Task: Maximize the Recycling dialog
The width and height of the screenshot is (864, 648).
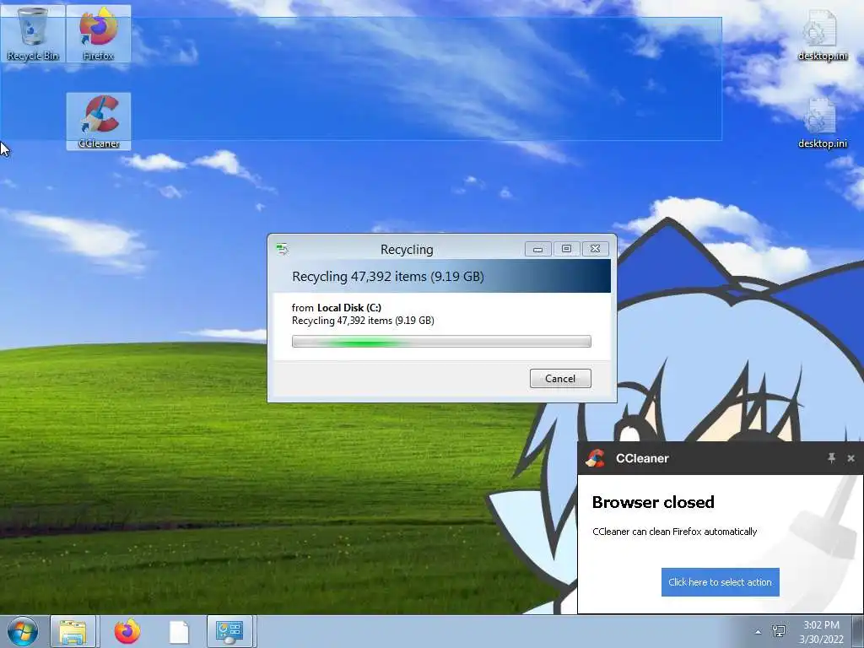Action: [566, 249]
